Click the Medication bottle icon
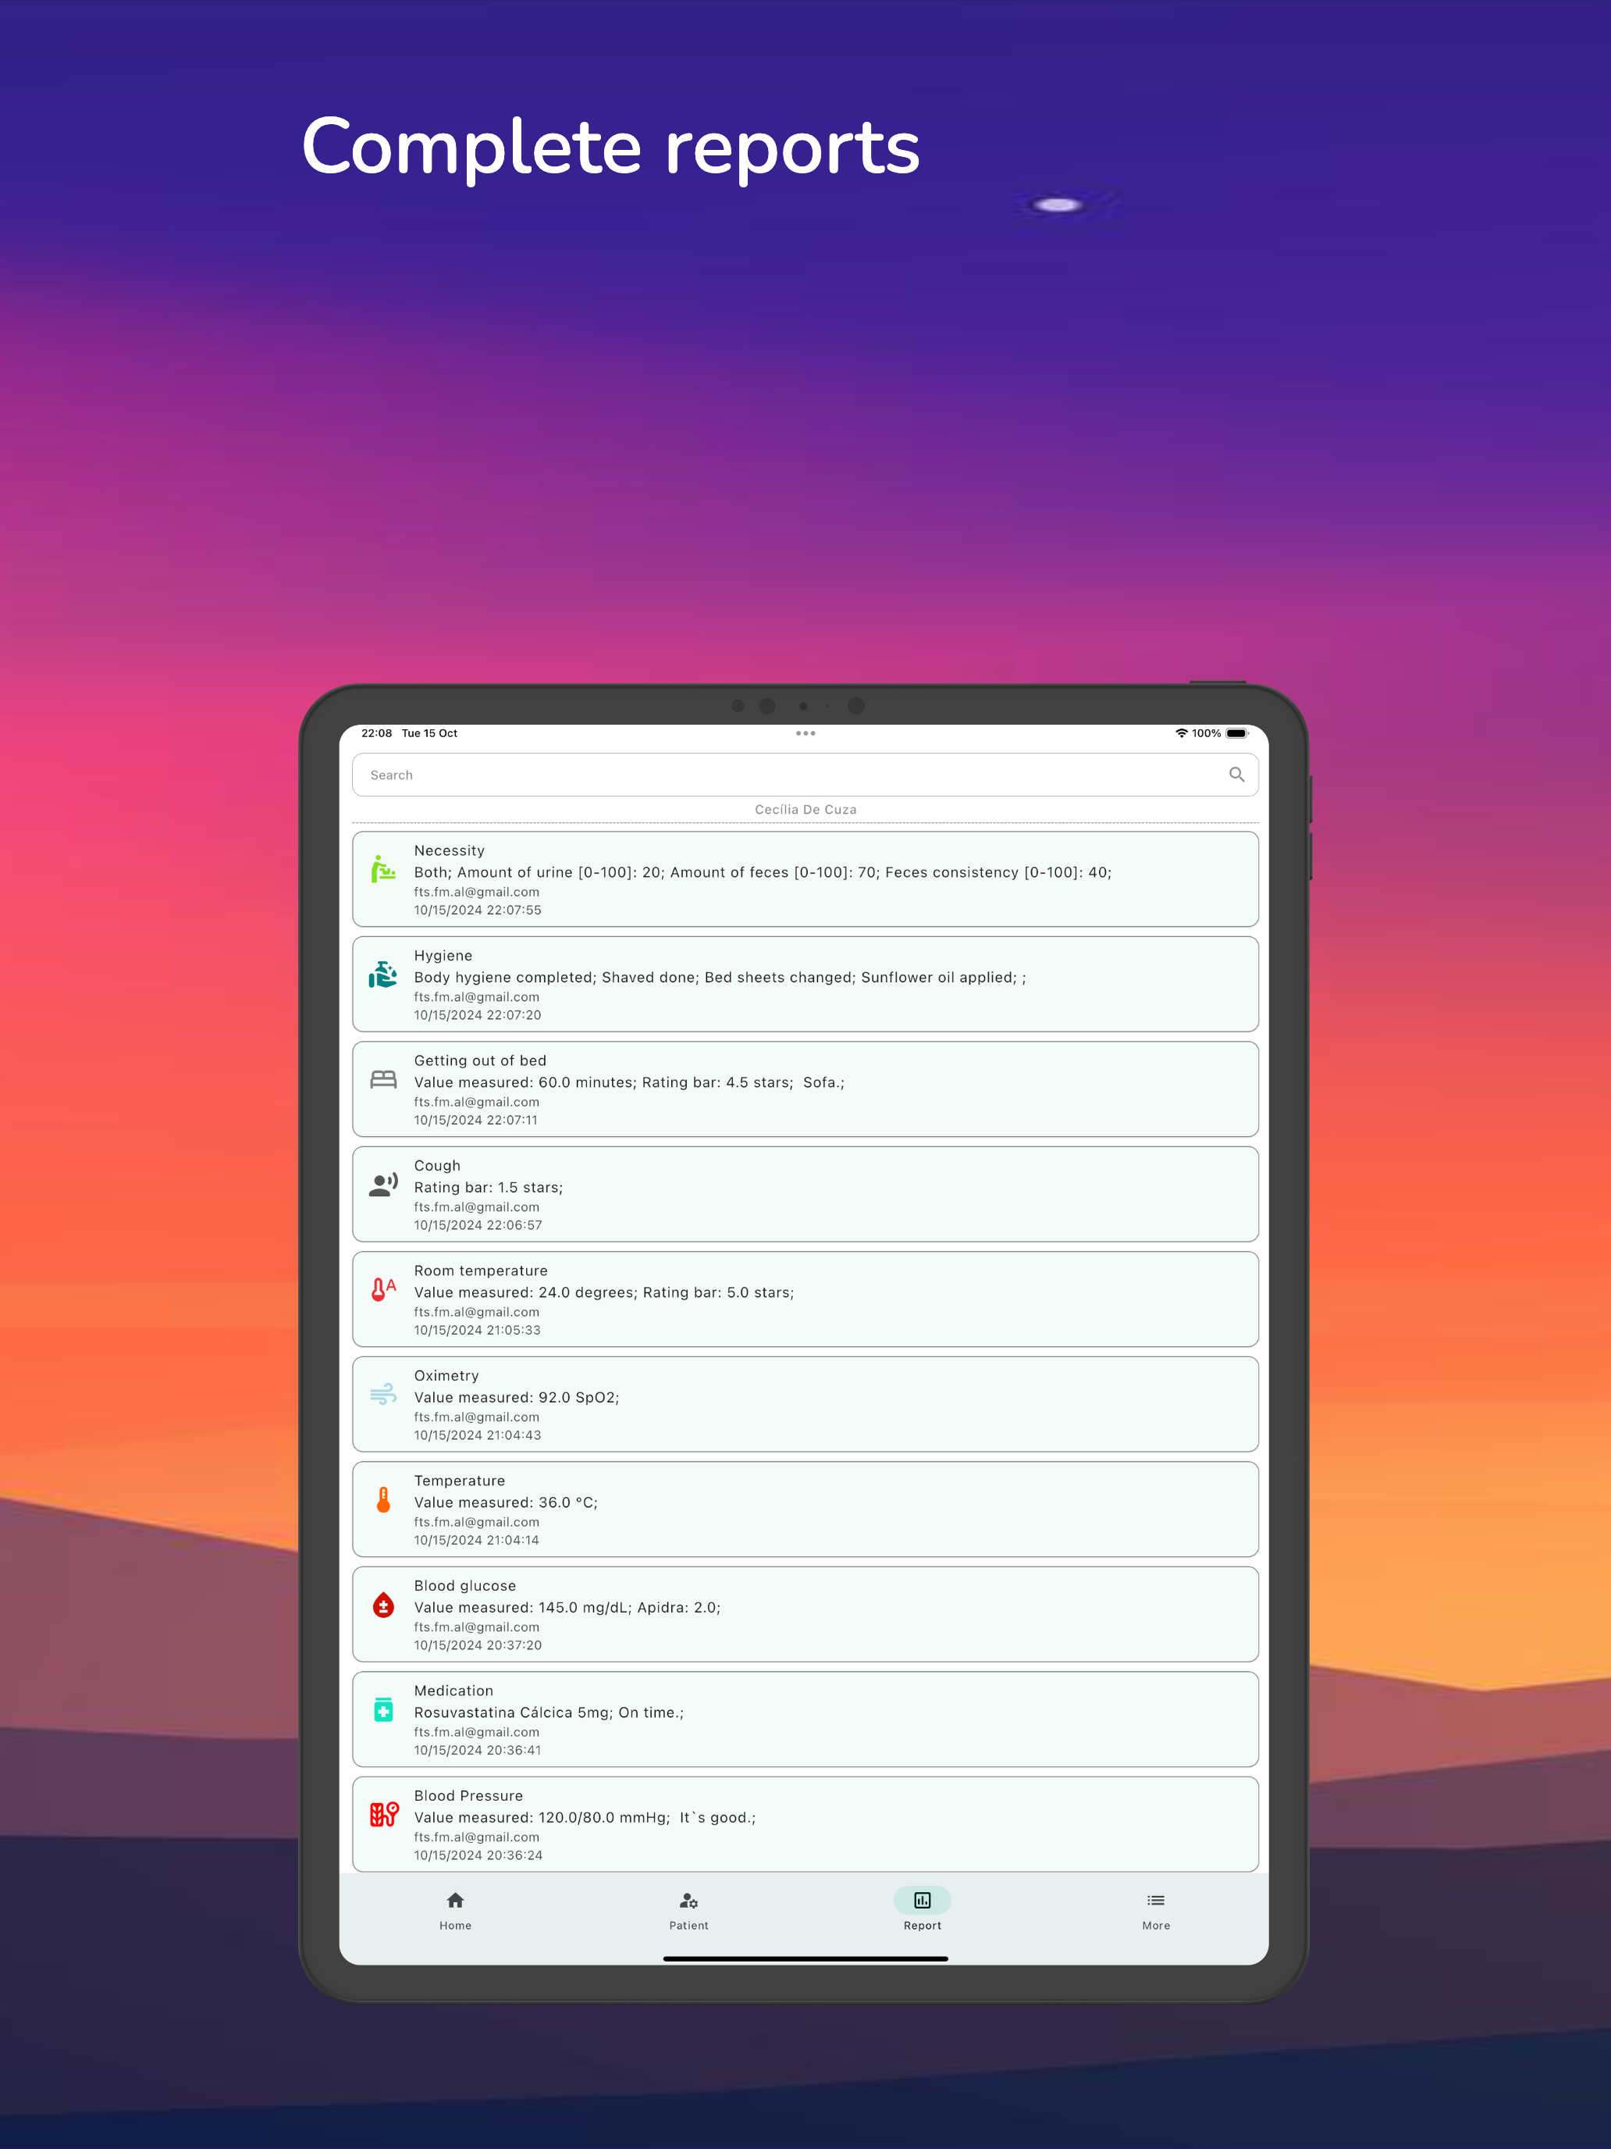1611x2149 pixels. 383,1710
